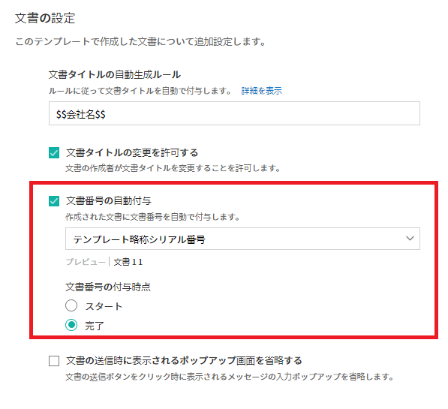Screen dimensions: 448x409
Task: Open the テンプレート略称シリアル番号 dropdown
Action: pyautogui.click(x=242, y=239)
